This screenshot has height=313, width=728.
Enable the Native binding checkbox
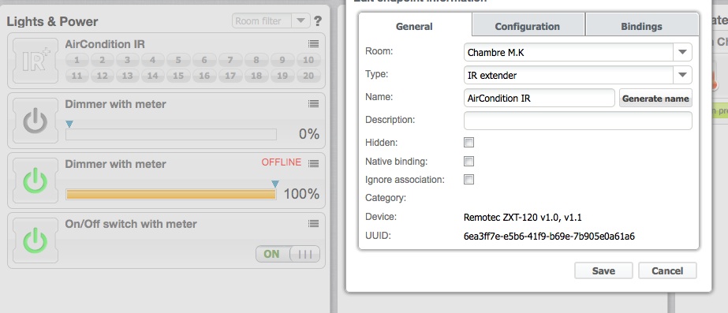(x=469, y=161)
